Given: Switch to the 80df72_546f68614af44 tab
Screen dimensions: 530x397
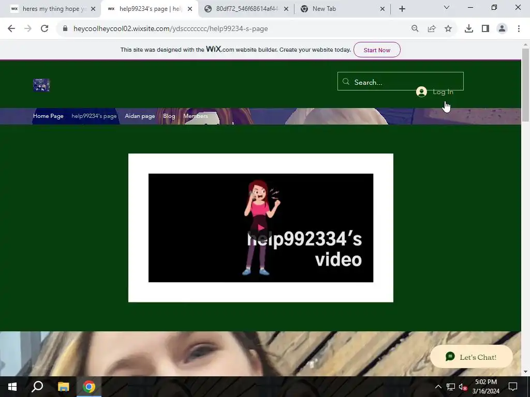Looking at the screenshot, I should pos(246,9).
